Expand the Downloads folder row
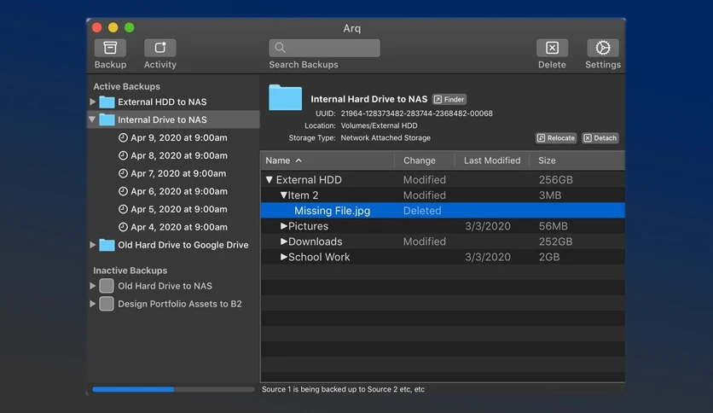Image resolution: width=713 pixels, height=413 pixels. tap(284, 241)
